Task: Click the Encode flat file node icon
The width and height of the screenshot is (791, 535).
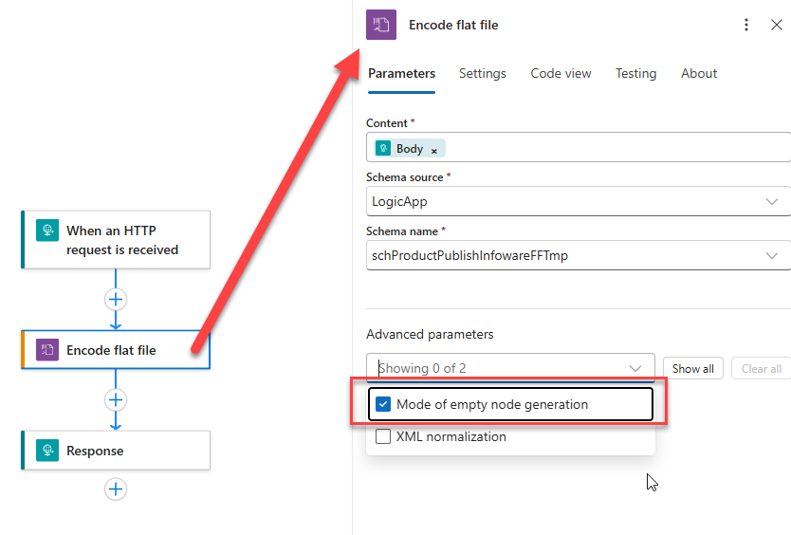Action: pos(47,350)
